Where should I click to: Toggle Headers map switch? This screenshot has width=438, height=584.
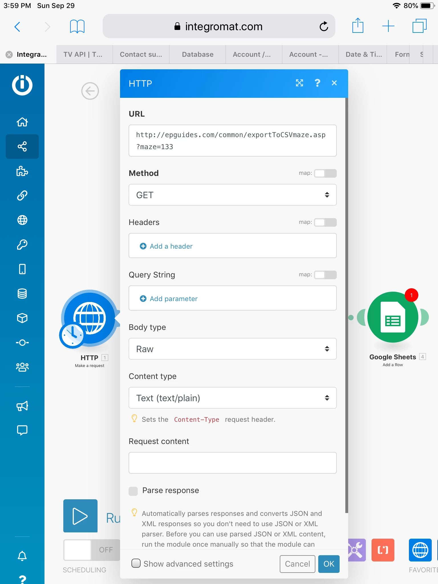pyautogui.click(x=325, y=222)
